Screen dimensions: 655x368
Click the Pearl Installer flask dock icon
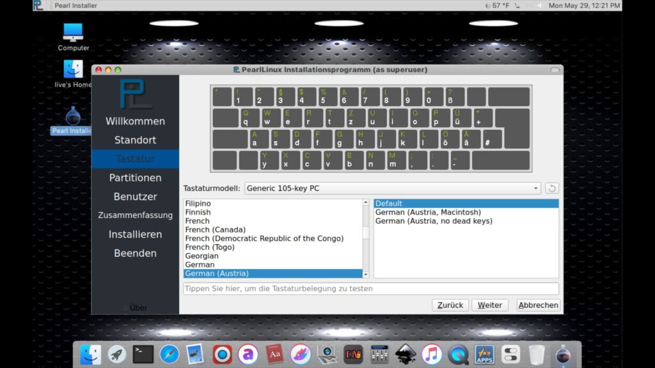click(563, 354)
